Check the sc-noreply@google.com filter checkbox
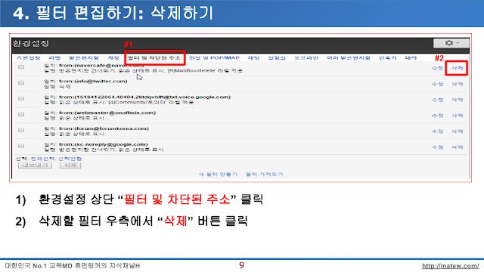Screen dimensions: 484x272 pos(21,146)
